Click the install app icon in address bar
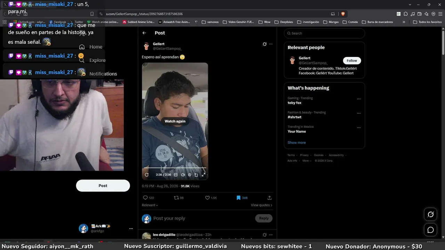 333,14
